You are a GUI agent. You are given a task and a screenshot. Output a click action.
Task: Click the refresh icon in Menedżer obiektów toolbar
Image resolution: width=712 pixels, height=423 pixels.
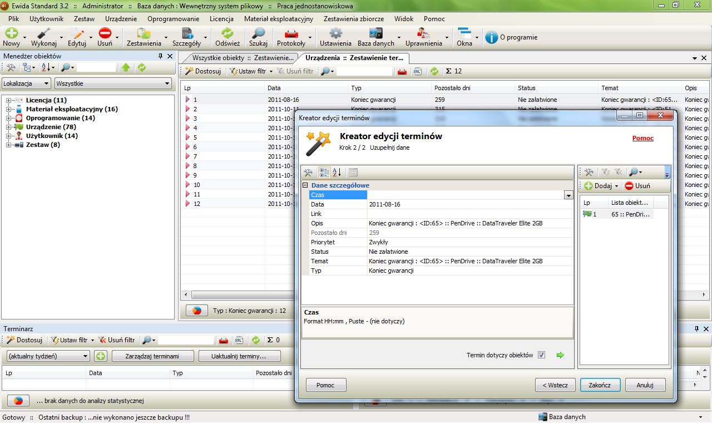142,67
